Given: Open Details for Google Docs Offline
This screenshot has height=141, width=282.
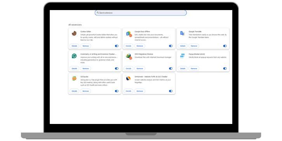Looking at the screenshot, I should click(129, 46).
